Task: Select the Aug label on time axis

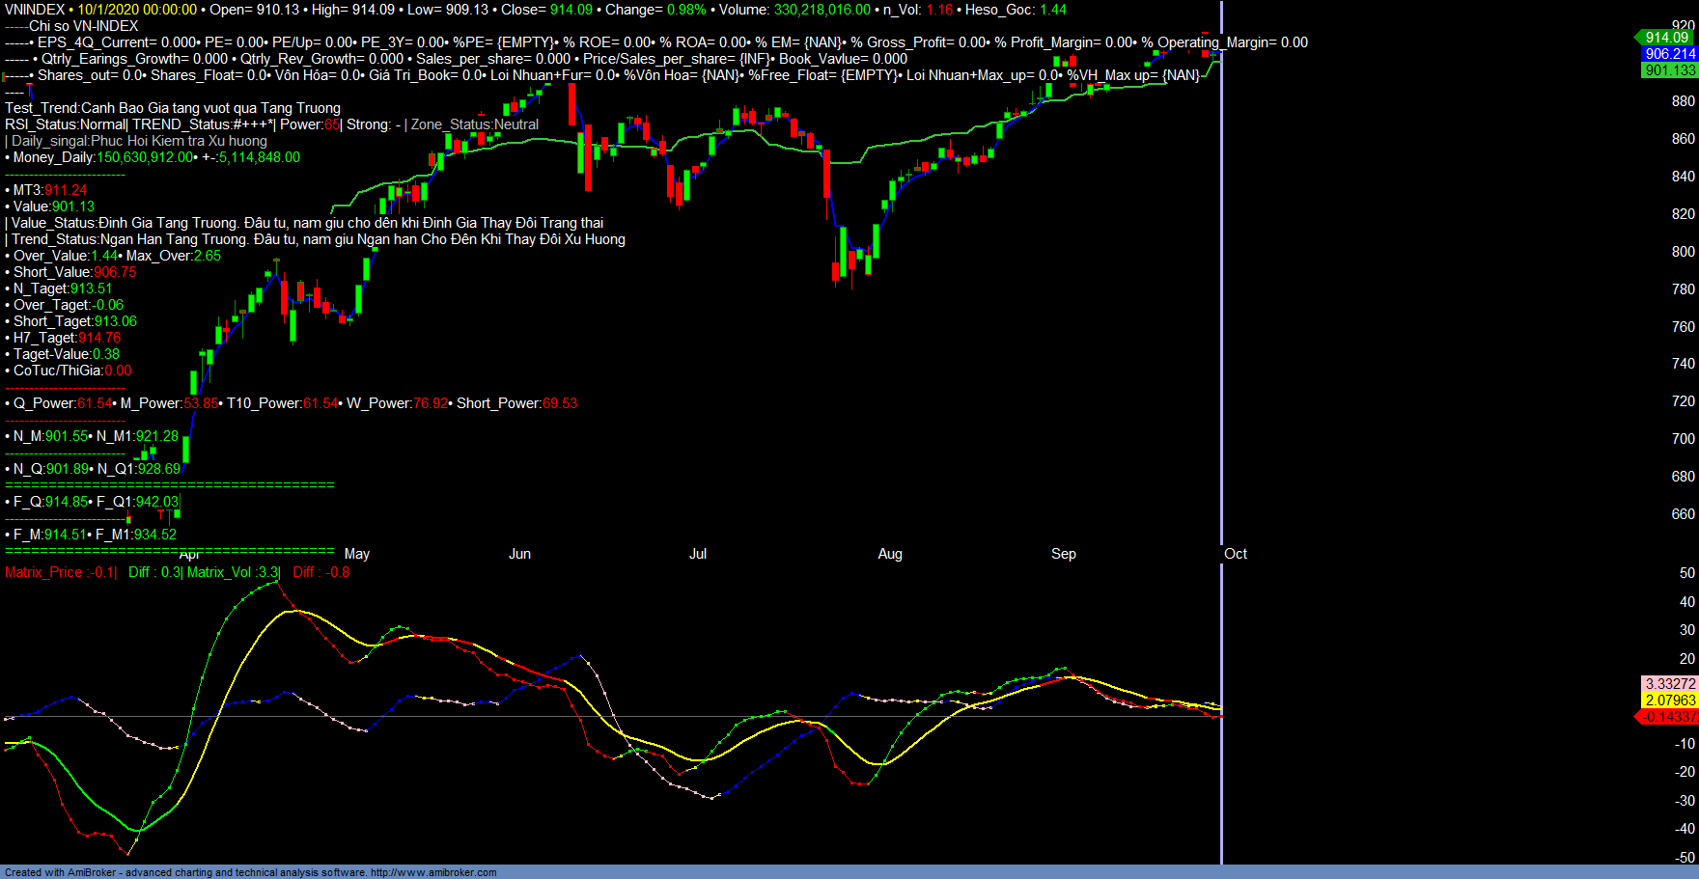Action: (x=890, y=554)
